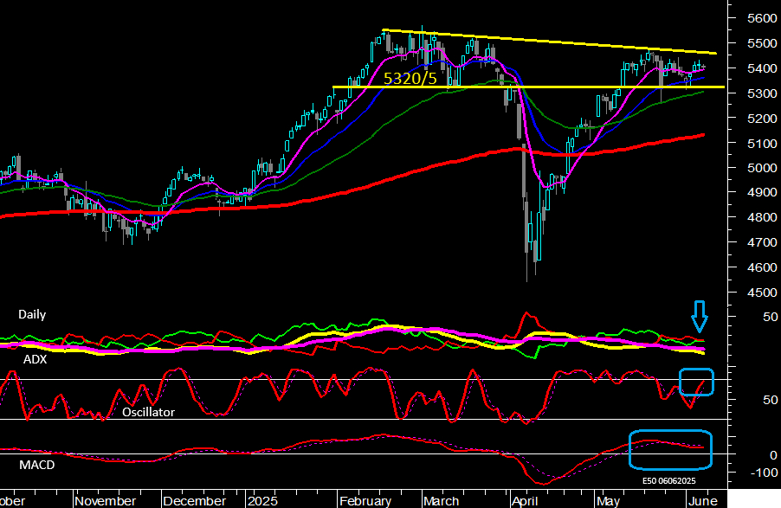Select the 2025 year label
The image size is (781, 508).
262,501
